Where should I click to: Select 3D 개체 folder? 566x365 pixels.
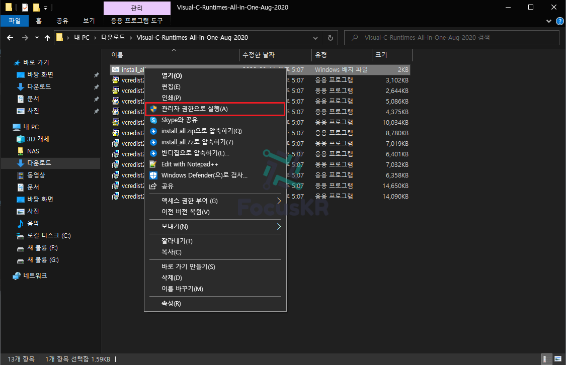pos(38,139)
